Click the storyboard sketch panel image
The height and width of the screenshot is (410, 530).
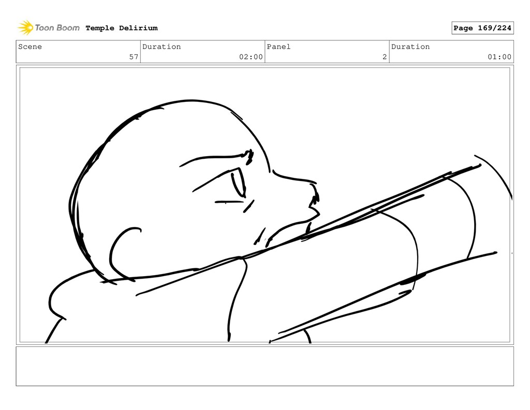pos(264,205)
